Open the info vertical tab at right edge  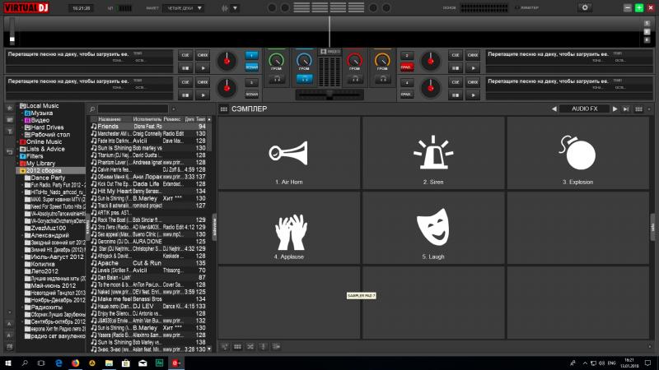pyautogui.click(x=652, y=227)
